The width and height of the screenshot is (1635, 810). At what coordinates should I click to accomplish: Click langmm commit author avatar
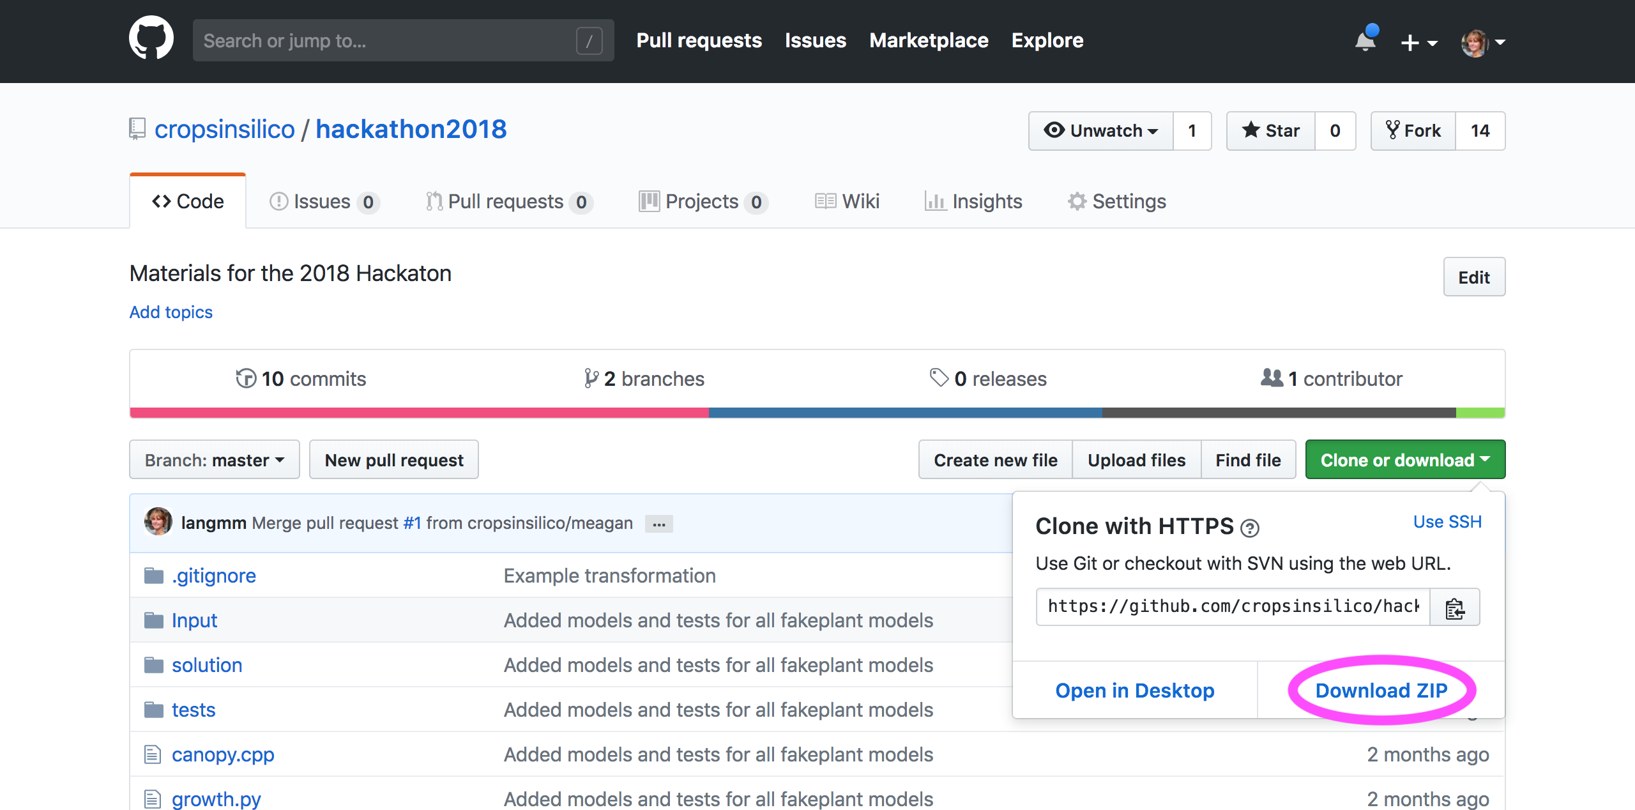tap(158, 522)
